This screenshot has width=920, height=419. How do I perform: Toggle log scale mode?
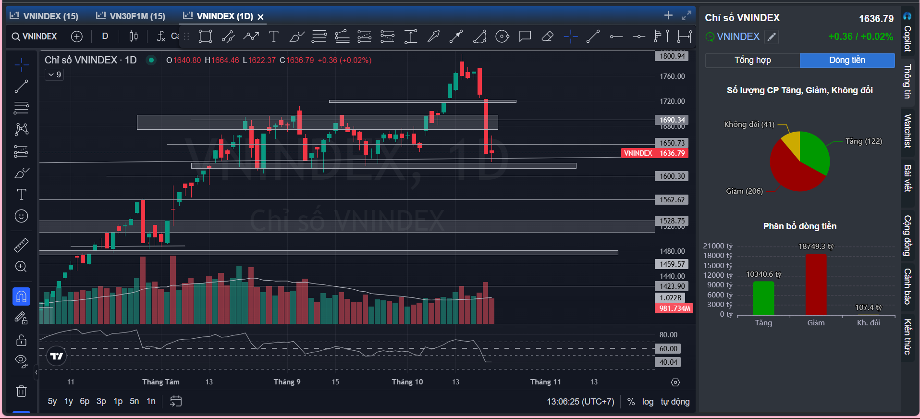coord(648,402)
